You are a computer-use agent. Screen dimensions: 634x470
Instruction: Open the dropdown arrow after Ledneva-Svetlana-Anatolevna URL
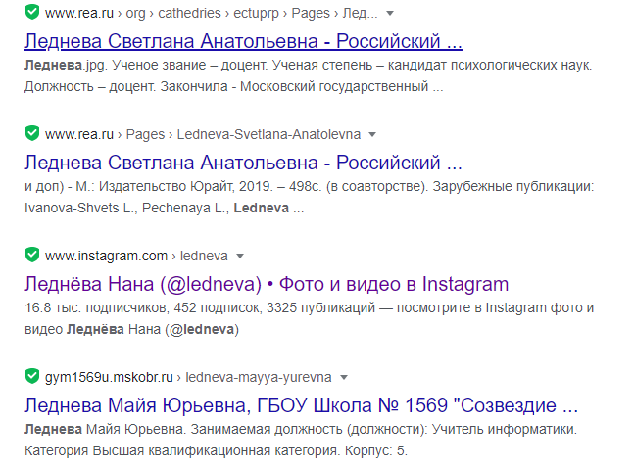[372, 134]
